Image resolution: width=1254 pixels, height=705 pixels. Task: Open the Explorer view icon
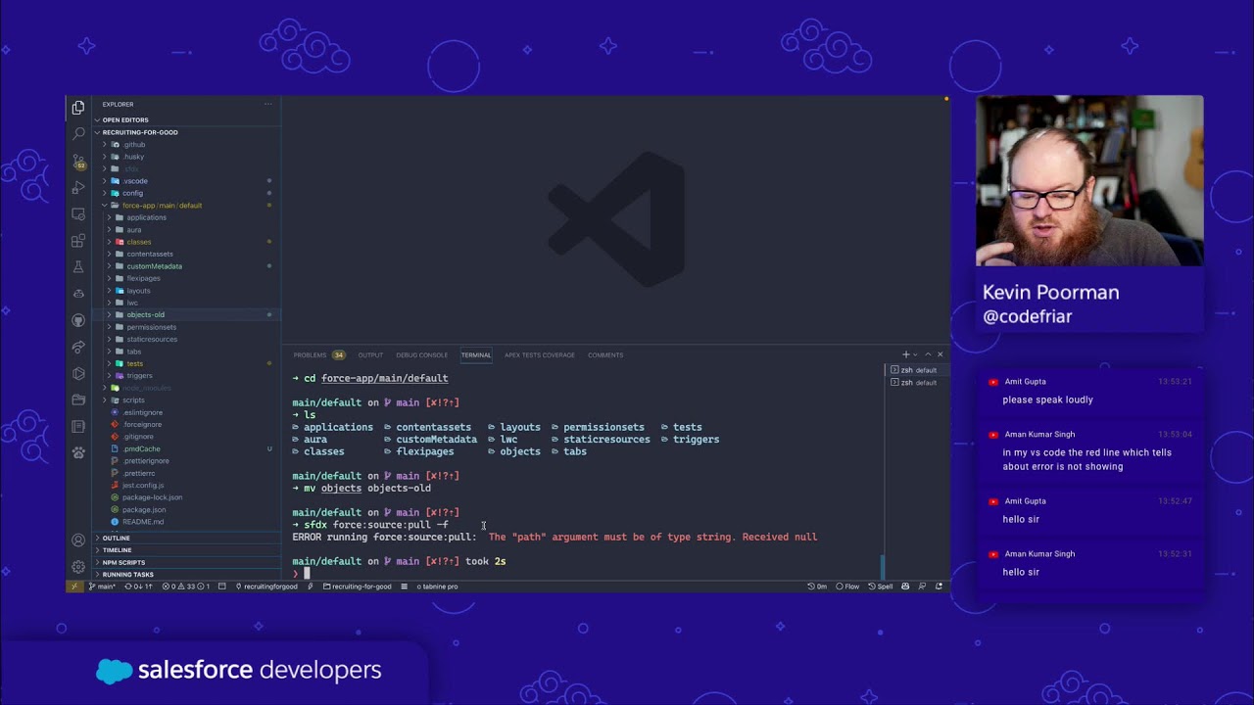click(78, 108)
